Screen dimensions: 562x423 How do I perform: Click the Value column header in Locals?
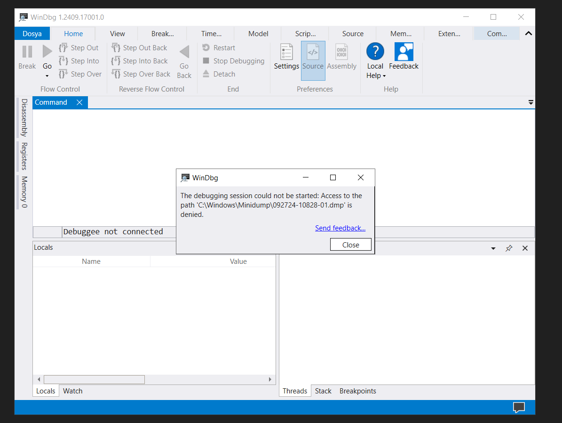click(x=238, y=261)
